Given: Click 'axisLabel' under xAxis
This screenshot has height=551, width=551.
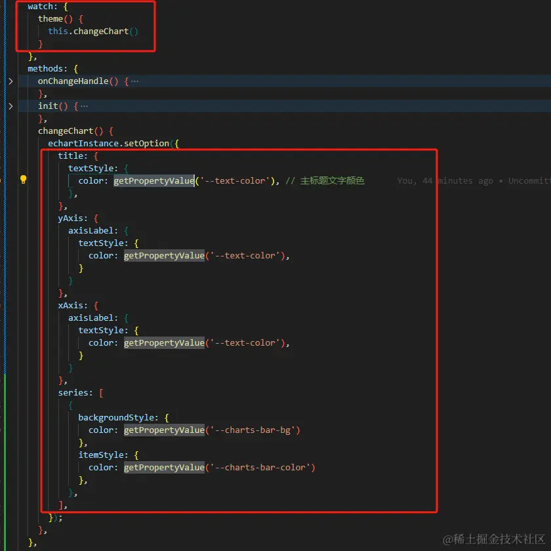Looking at the screenshot, I should pyautogui.click(x=91, y=318).
